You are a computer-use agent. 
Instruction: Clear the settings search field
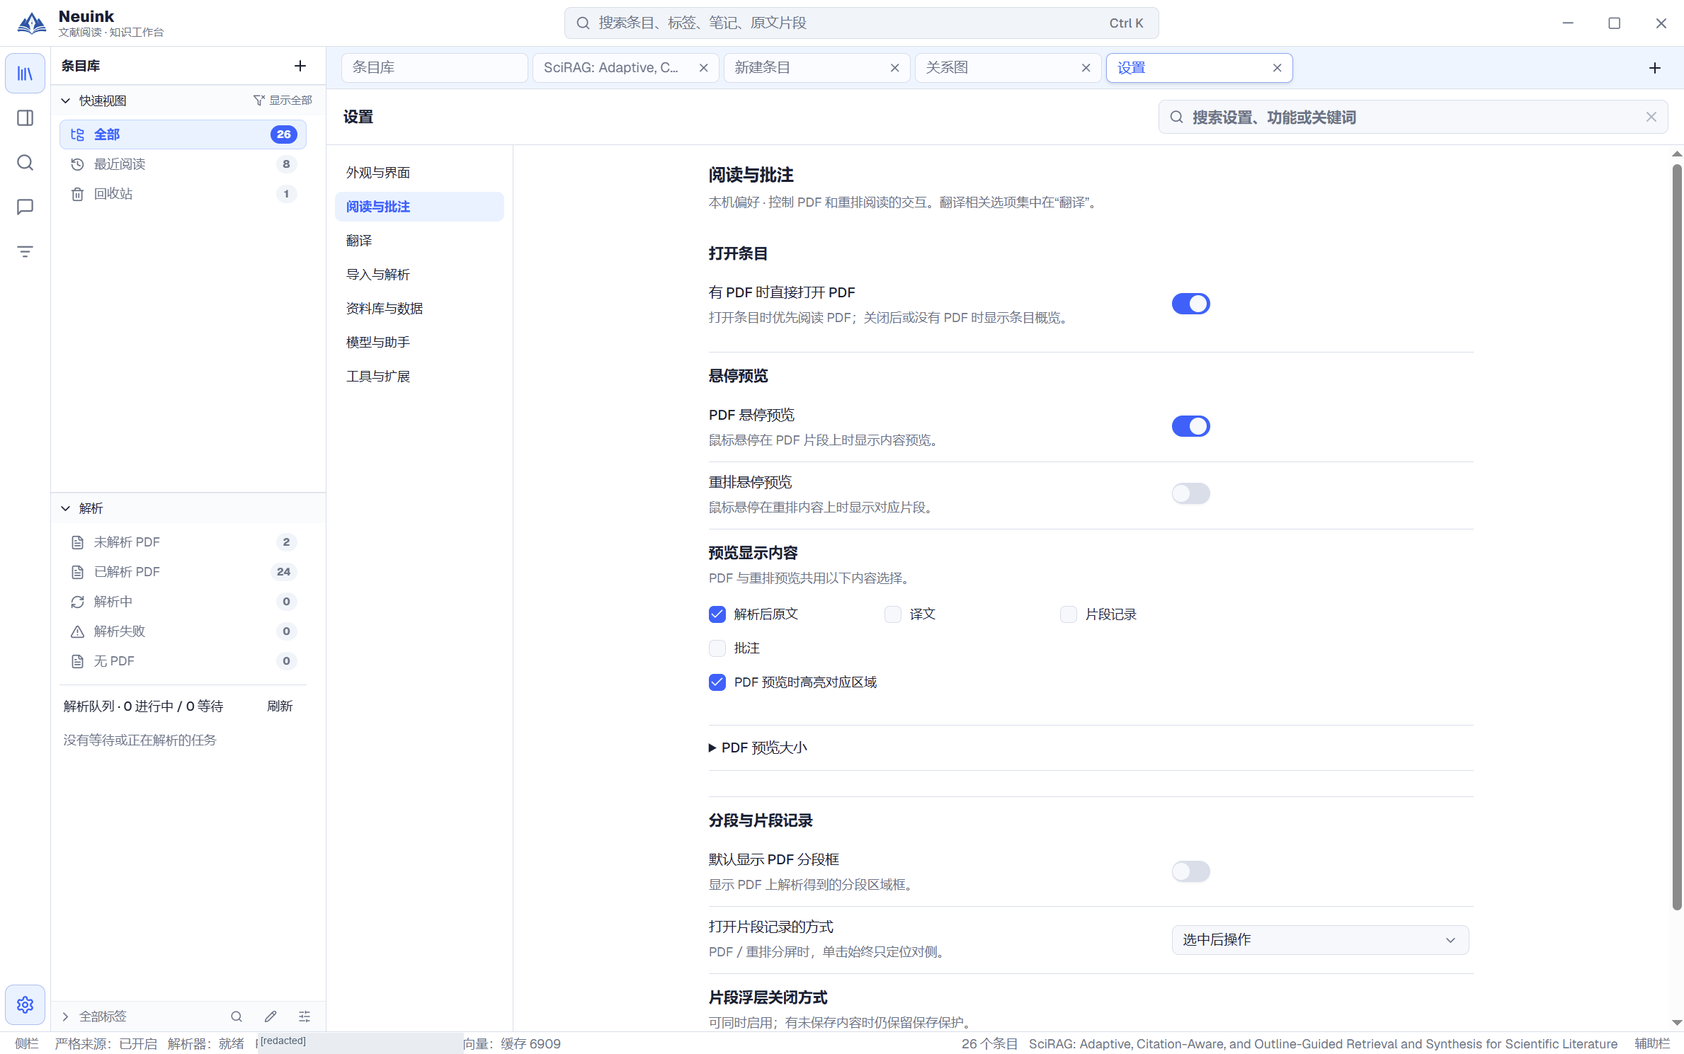(1651, 117)
